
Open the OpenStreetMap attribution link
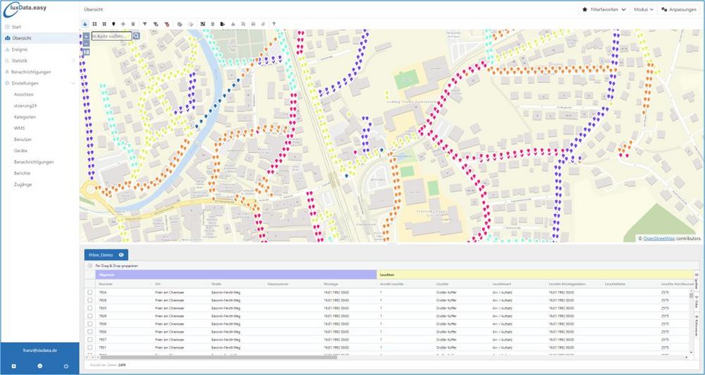pos(661,238)
